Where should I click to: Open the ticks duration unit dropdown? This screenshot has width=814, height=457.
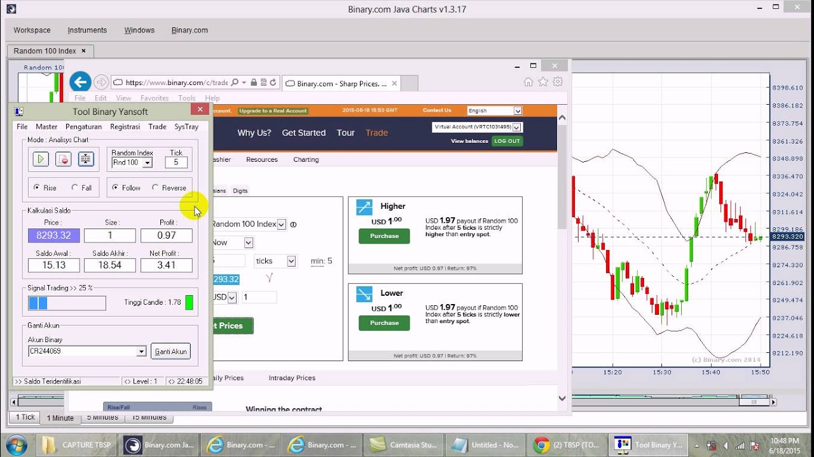click(x=291, y=261)
